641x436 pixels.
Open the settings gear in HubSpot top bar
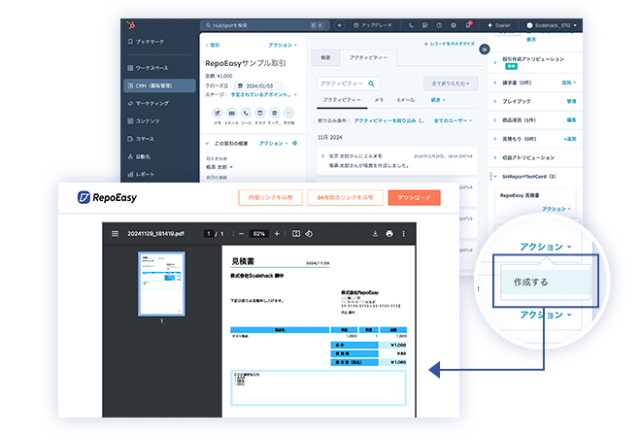click(x=454, y=25)
